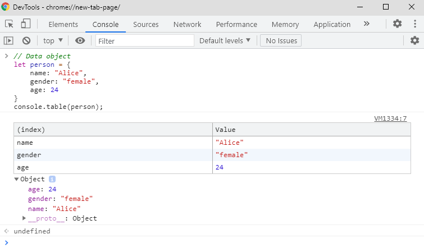Clear the console with the clear icon
The width and height of the screenshot is (424, 252).
click(x=26, y=40)
